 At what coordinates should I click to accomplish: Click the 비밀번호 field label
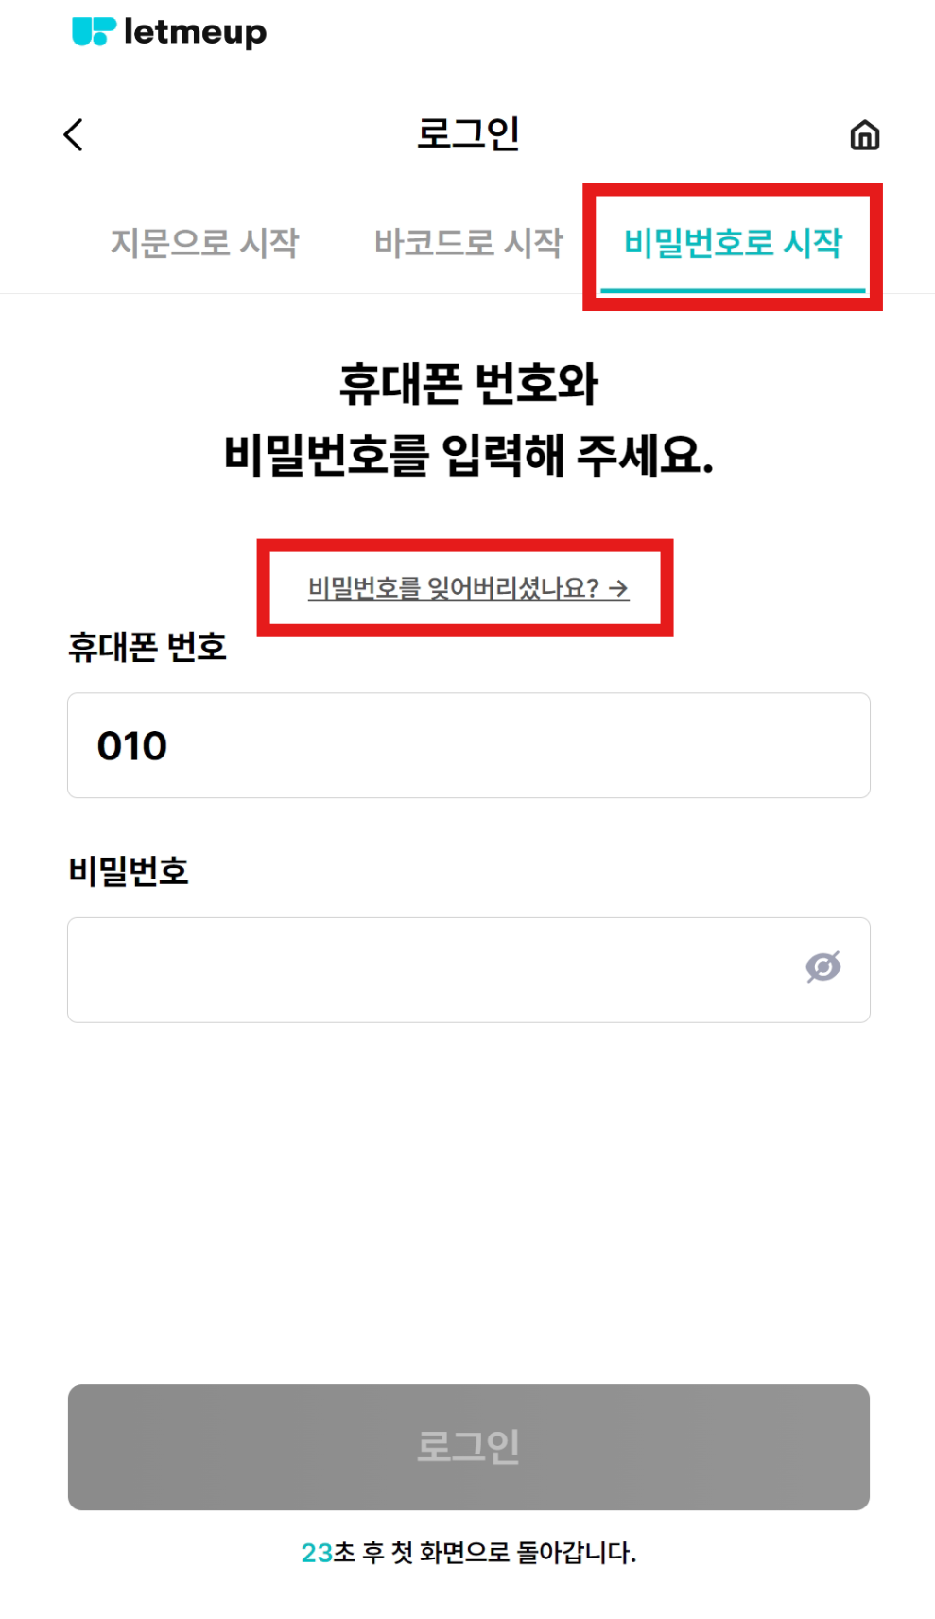(x=129, y=870)
